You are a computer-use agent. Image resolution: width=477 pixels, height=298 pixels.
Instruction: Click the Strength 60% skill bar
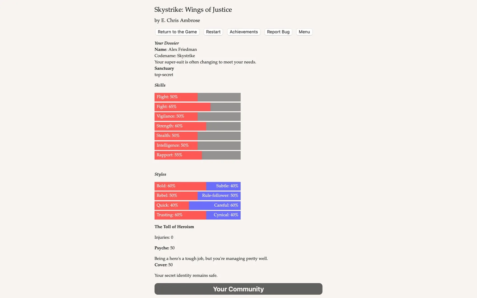(x=197, y=126)
